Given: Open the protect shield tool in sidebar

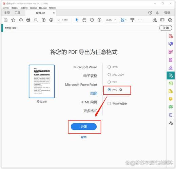Looking at the screenshot, I should click(x=171, y=115).
